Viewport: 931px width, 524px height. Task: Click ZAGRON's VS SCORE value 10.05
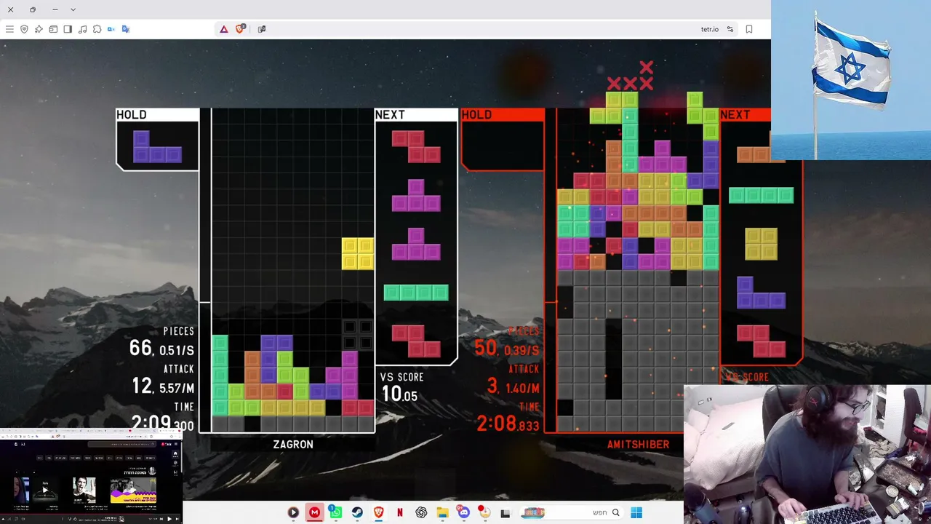(399, 394)
